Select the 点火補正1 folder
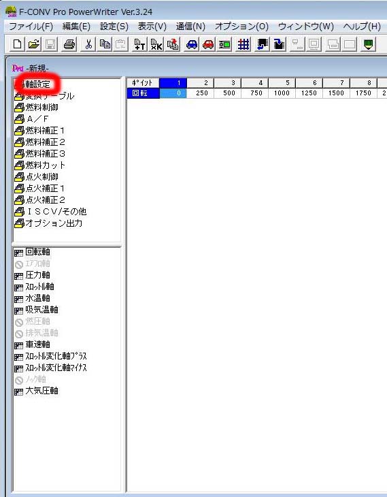Image resolution: width=387 pixels, height=497 pixels. click(x=40, y=189)
